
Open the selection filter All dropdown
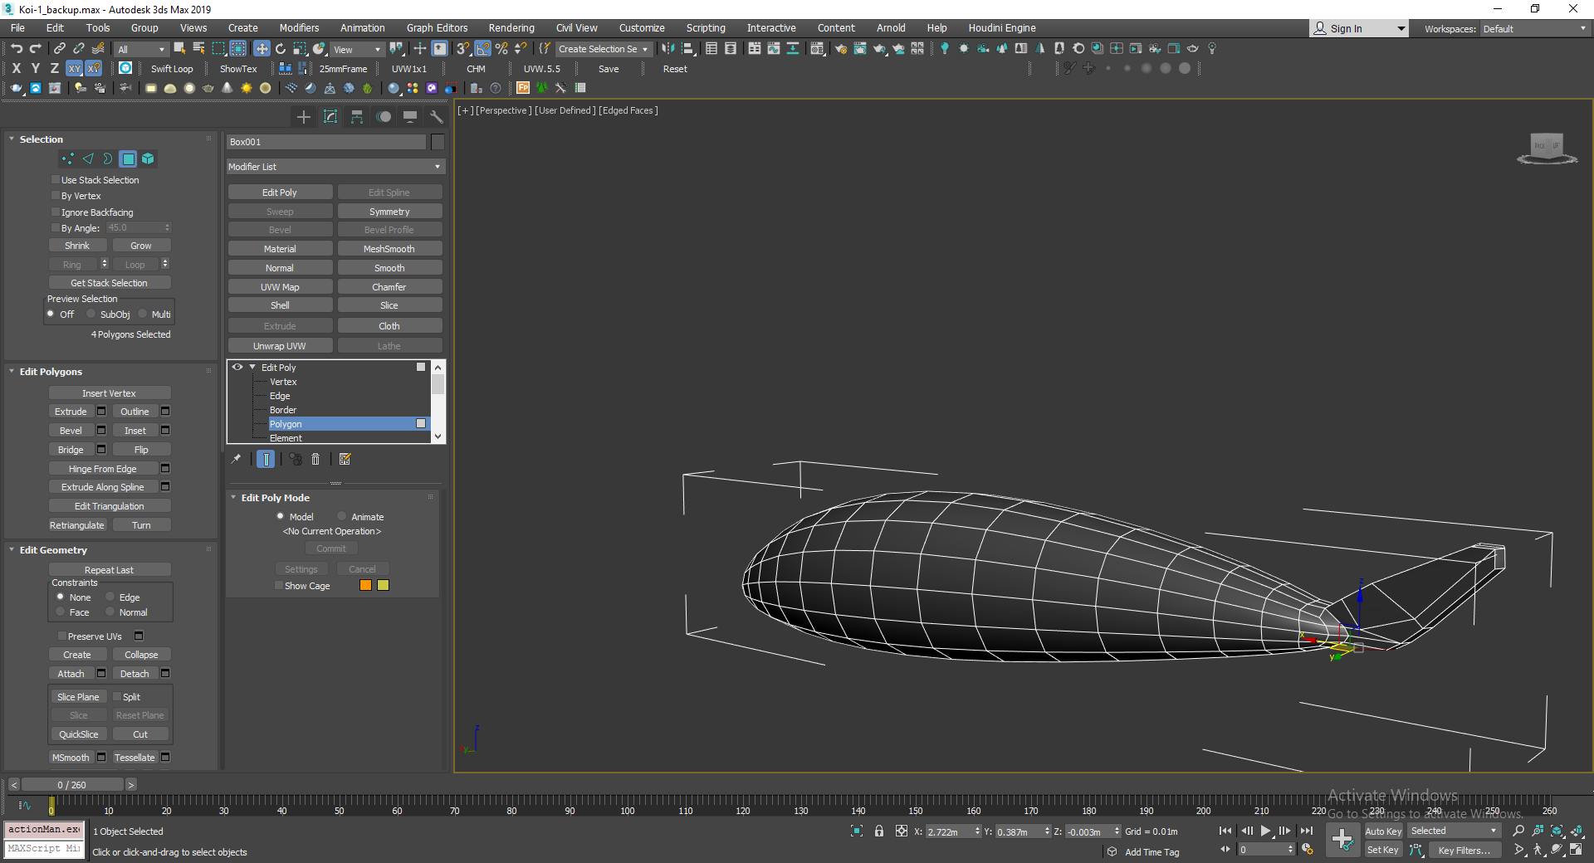[141, 49]
